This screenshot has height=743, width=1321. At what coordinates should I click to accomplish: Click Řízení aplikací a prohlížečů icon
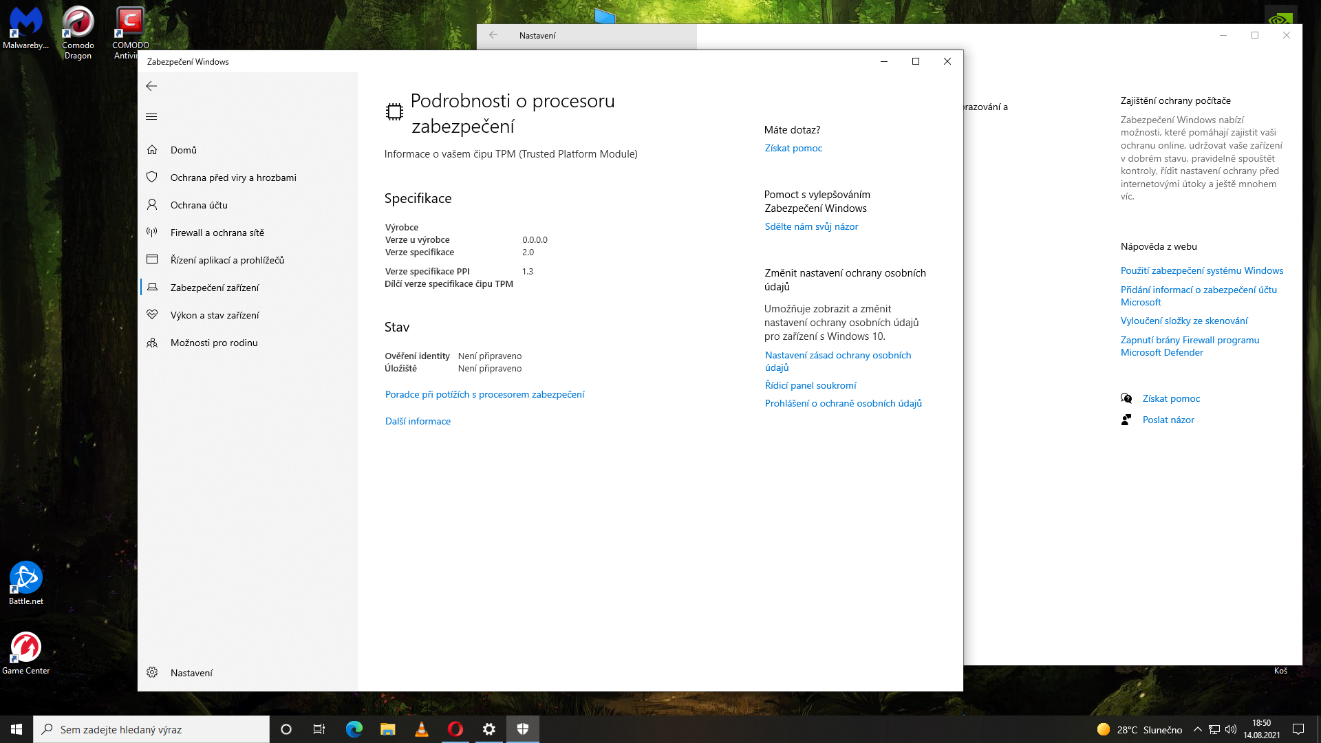click(x=152, y=260)
